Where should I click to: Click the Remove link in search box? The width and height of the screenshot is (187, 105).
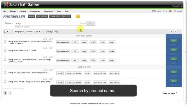coord(83,23)
